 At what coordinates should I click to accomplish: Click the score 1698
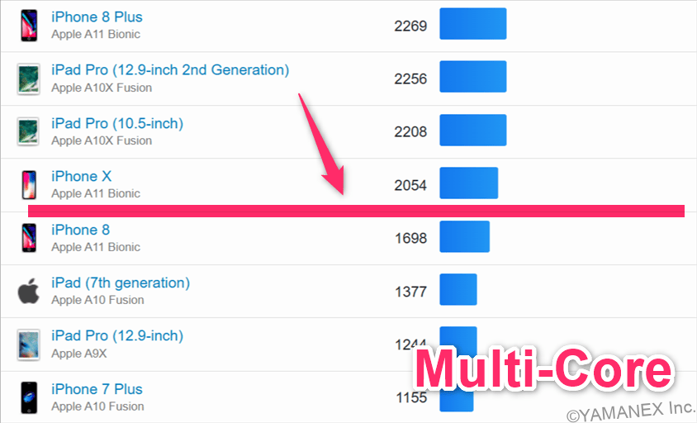coord(410,238)
